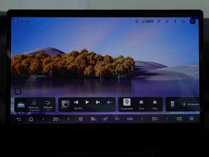The image size is (209, 157).
Task: Tap the screen power off icon
Action: (179, 118)
